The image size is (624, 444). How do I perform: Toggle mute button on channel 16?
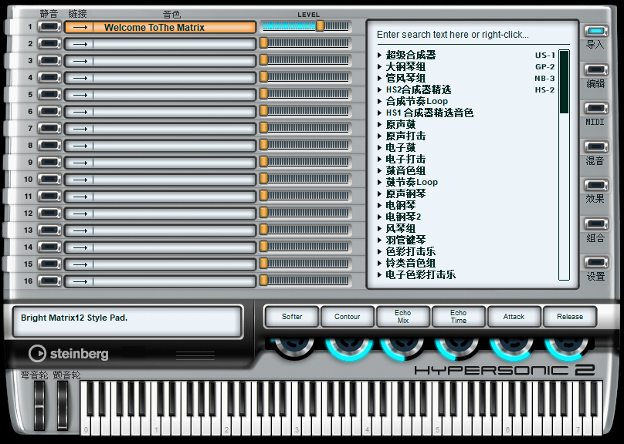pyautogui.click(x=49, y=281)
